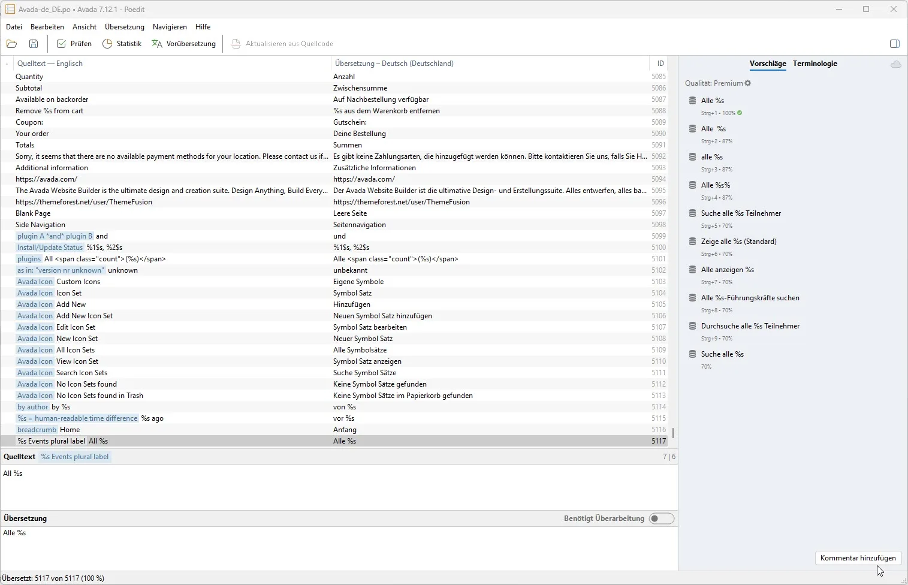Click Aktualisieren aus Quellcode
908x585 pixels.
click(282, 44)
